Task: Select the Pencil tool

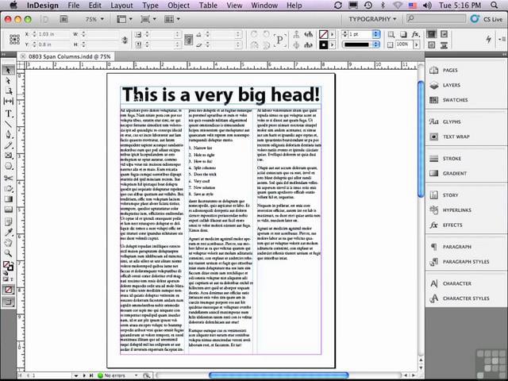Action: [x=8, y=145]
